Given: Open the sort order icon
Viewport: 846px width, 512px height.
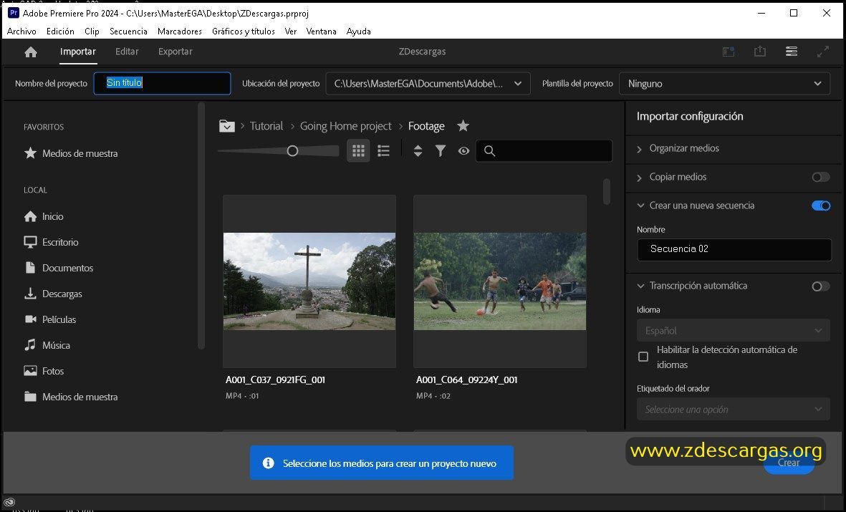Looking at the screenshot, I should pos(418,151).
